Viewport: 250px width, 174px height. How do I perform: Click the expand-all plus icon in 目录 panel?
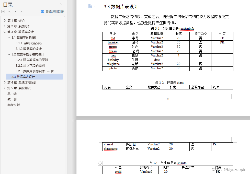click(15, 11)
